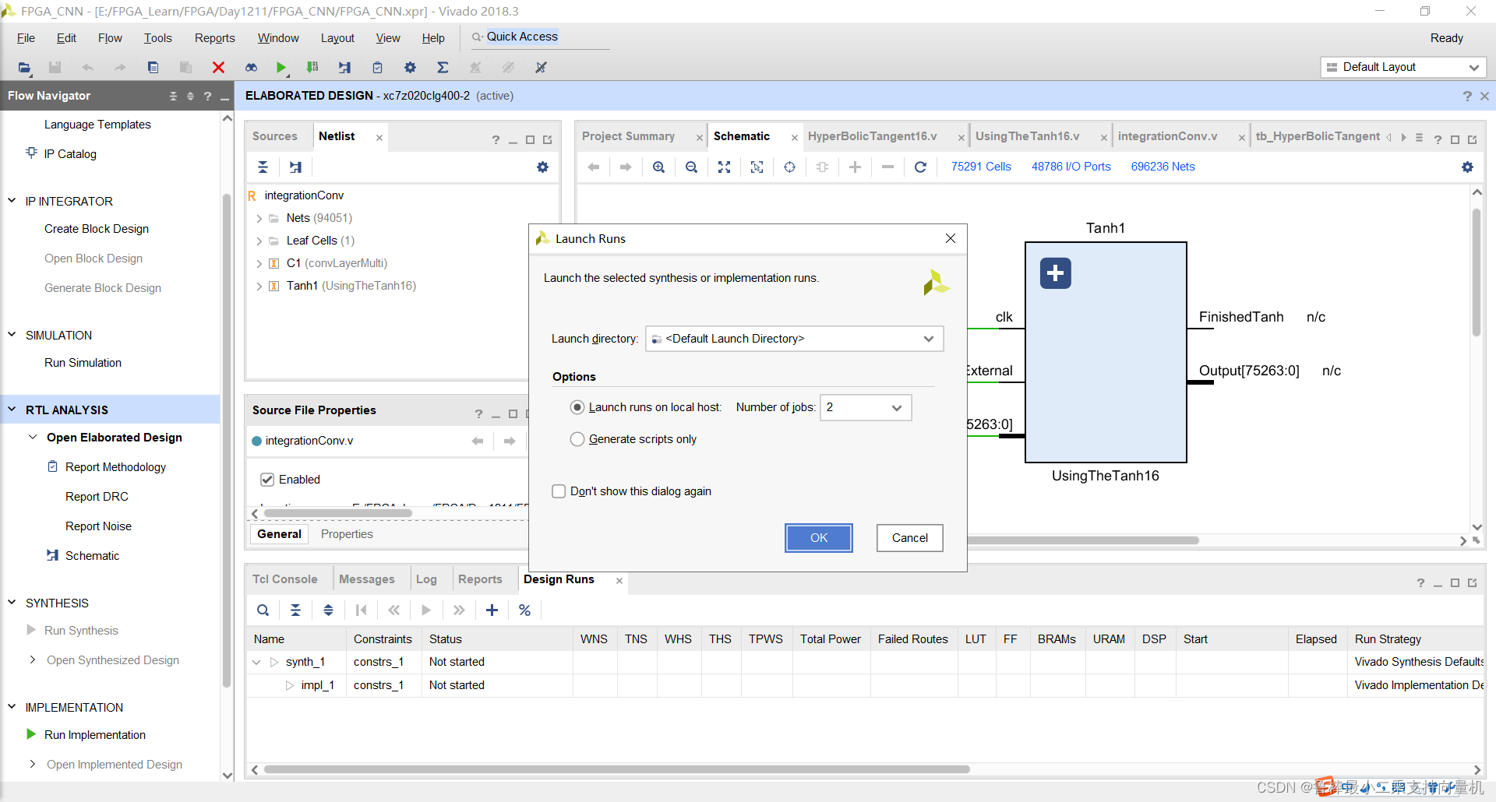Screen dimensions: 1496x802
Task: Click the schematic plus expand icon
Action: (x=855, y=167)
